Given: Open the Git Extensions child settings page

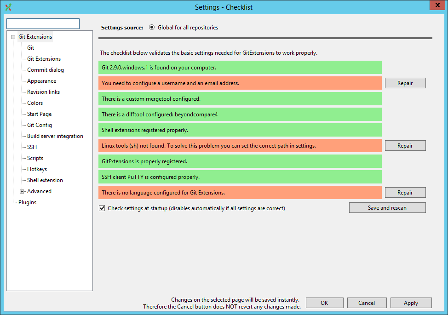Looking at the screenshot, I should (x=44, y=59).
